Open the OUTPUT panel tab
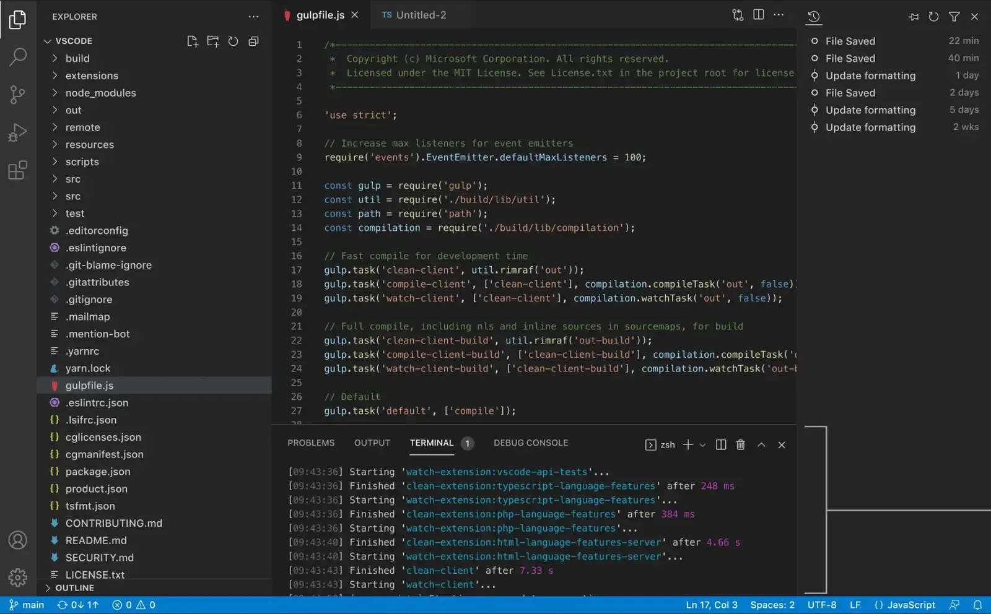The image size is (991, 614). [x=372, y=443]
